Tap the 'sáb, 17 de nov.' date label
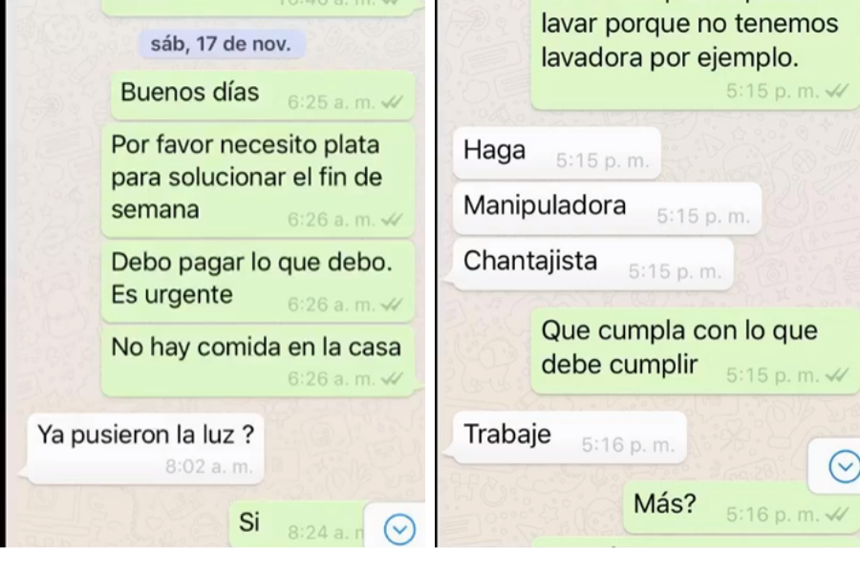 tap(221, 44)
